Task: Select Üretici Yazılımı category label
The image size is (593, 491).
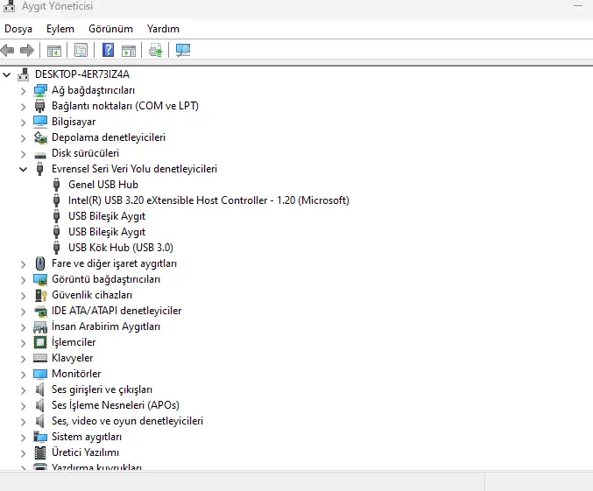Action: (x=86, y=452)
